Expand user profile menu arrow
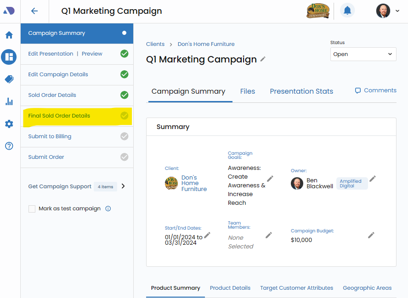The image size is (408, 298). [397, 11]
